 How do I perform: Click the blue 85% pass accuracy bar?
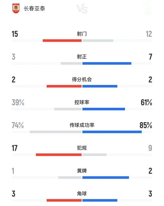tap(112, 132)
